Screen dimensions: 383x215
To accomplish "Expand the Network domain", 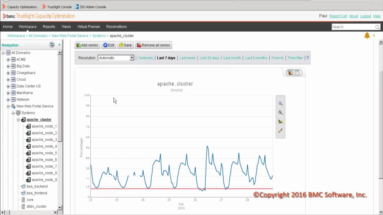I will coord(8,100).
